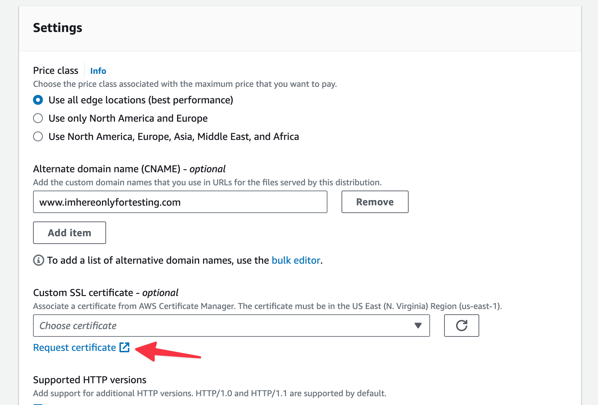Click the Price class label
Screen dimensions: 598x405
[x=56, y=71]
